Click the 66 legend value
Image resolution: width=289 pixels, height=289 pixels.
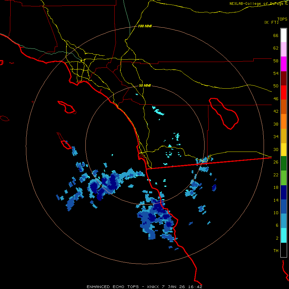(276, 35)
